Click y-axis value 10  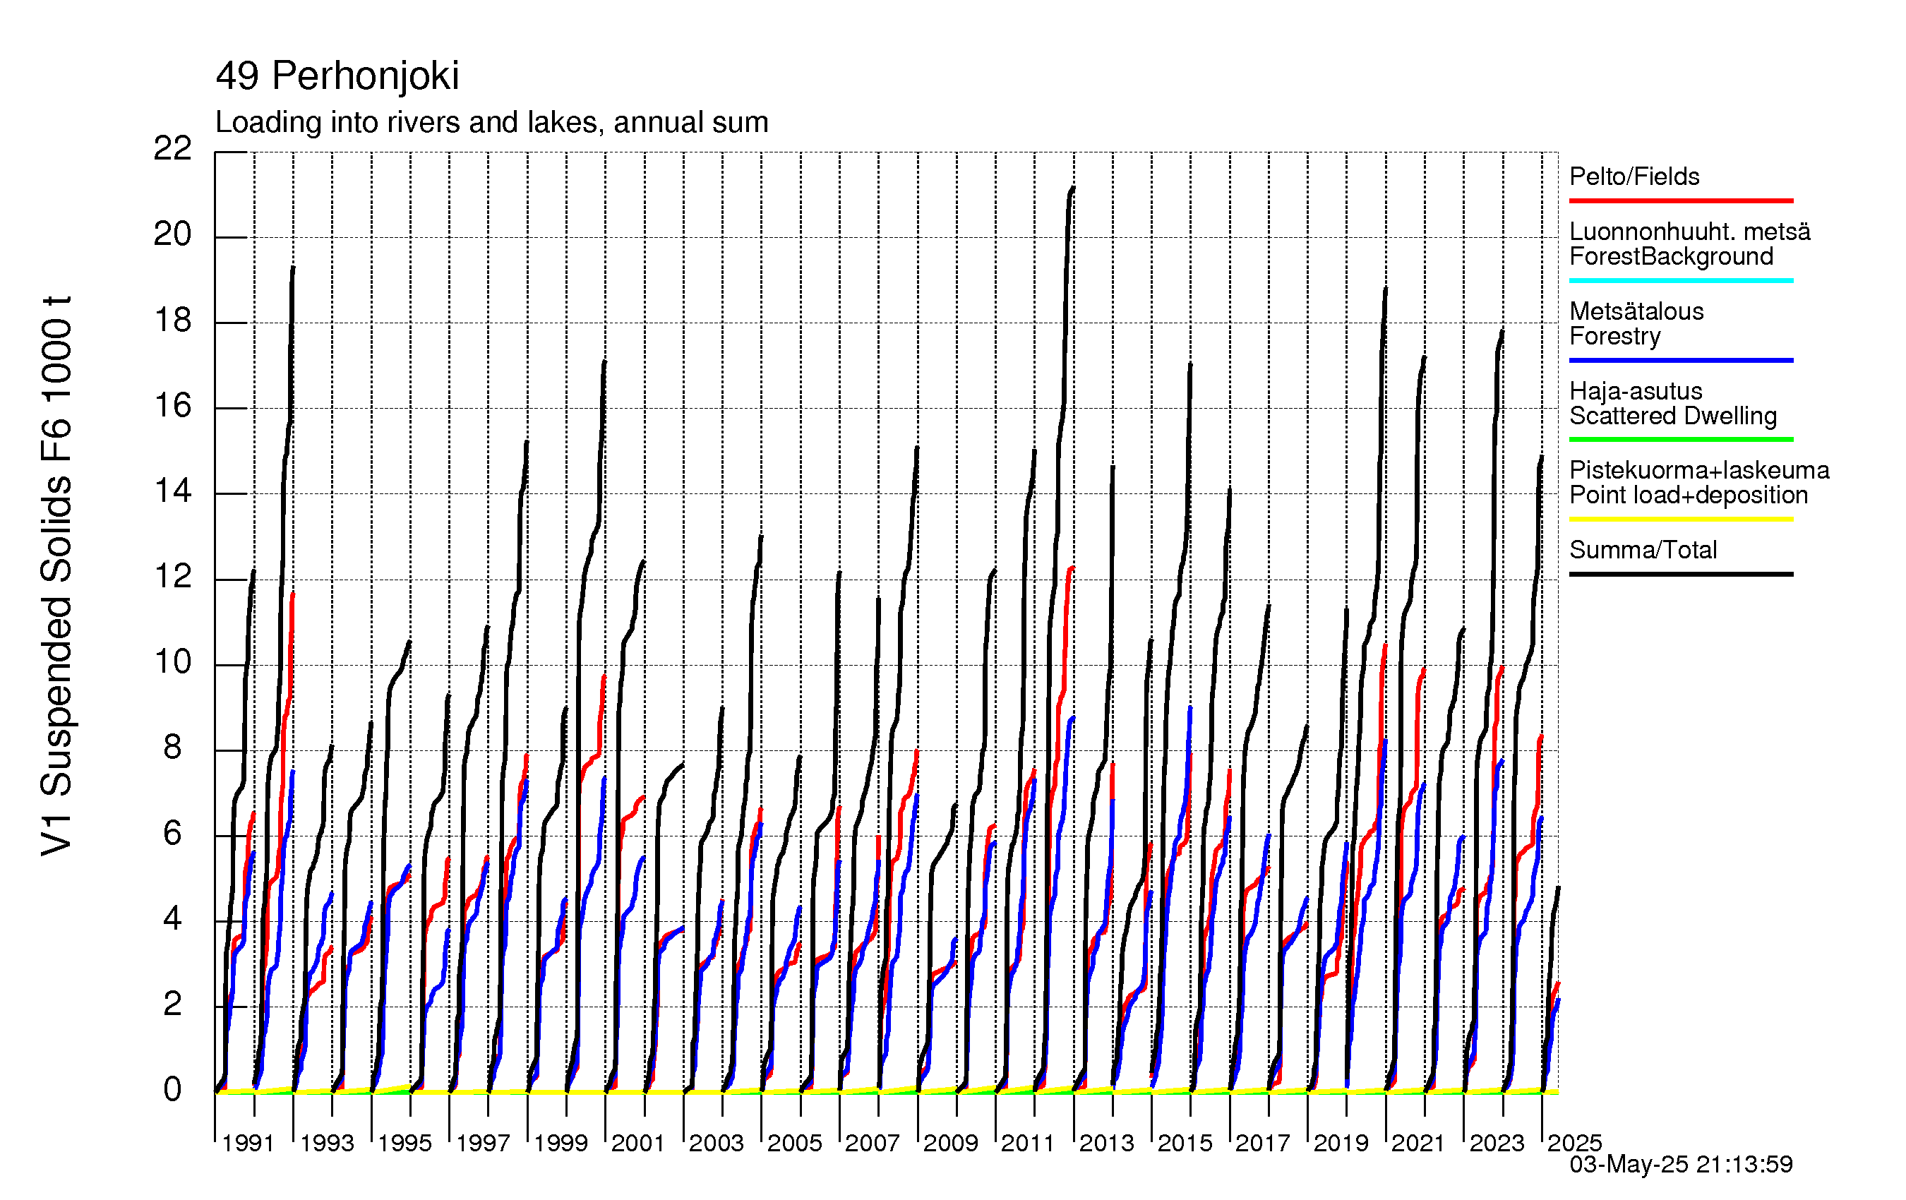click(172, 663)
